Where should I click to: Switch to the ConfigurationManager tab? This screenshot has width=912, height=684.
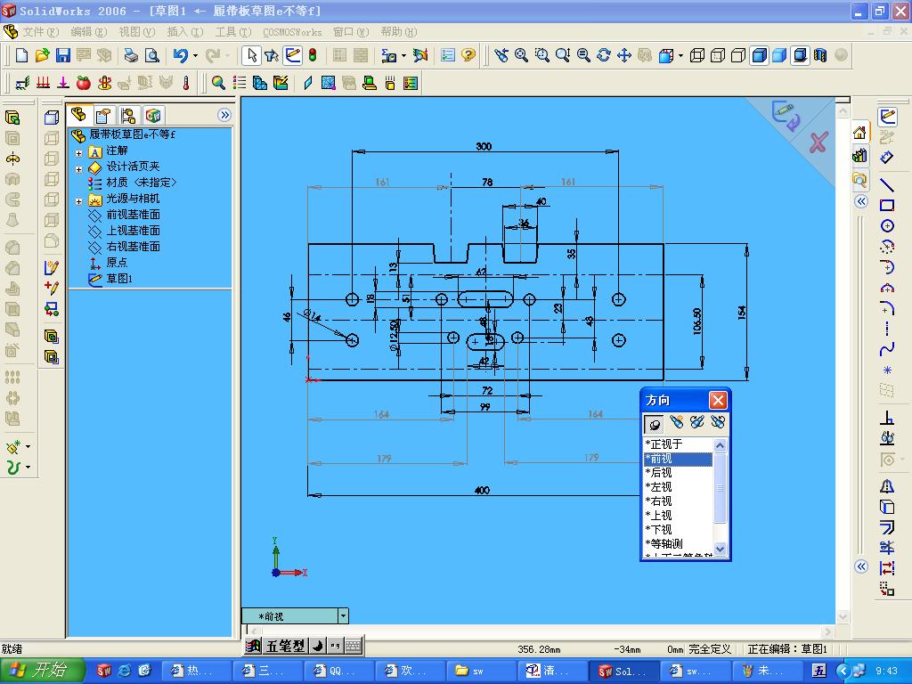tap(128, 115)
